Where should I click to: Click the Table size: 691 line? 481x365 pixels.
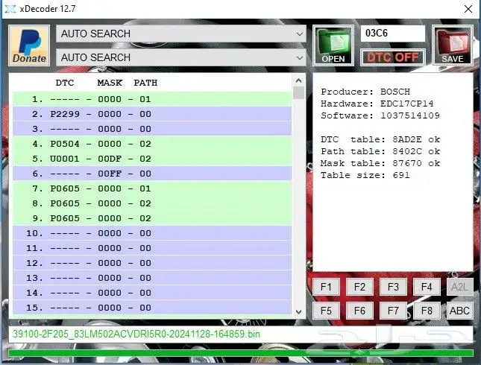[365, 175]
